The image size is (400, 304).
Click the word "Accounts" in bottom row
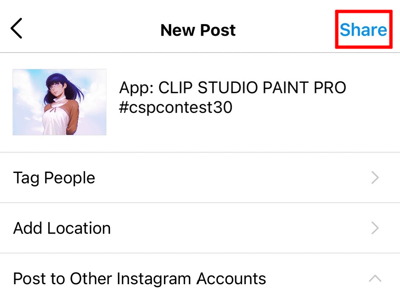231,279
